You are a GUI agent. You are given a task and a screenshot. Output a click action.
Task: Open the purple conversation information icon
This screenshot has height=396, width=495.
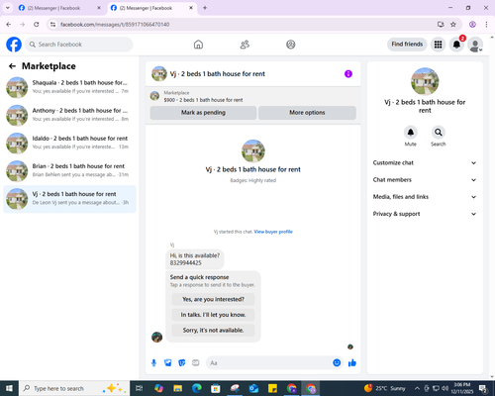pos(348,74)
